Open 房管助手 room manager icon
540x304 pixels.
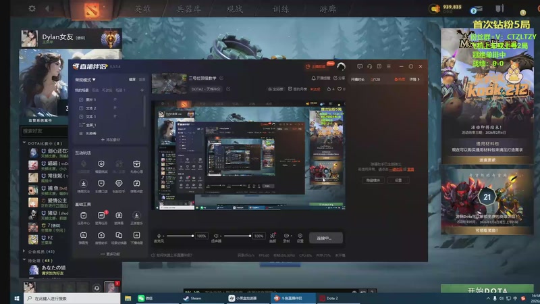point(101,235)
